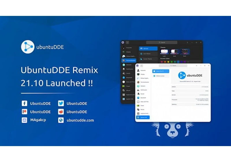Select the General tab in Personalization
Image resolution: width=231 pixels, height=162 pixels.
pyautogui.click(x=148, y=49)
